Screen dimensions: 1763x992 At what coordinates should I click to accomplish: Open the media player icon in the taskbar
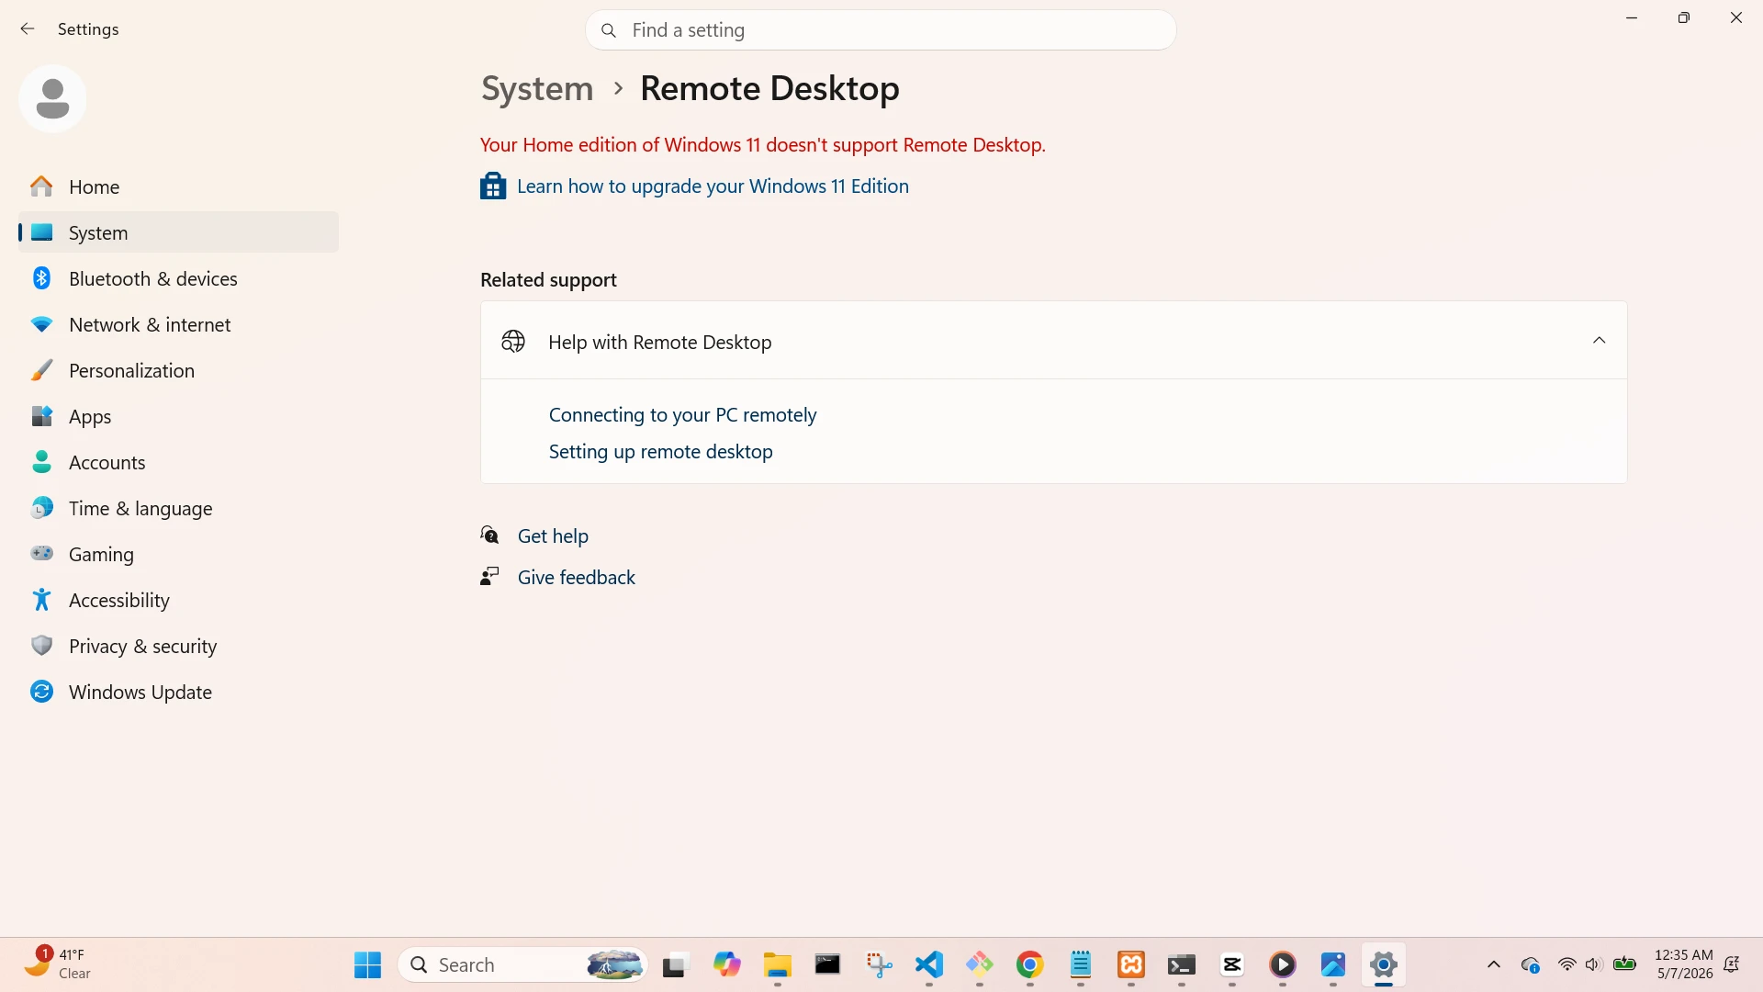[x=1282, y=964]
